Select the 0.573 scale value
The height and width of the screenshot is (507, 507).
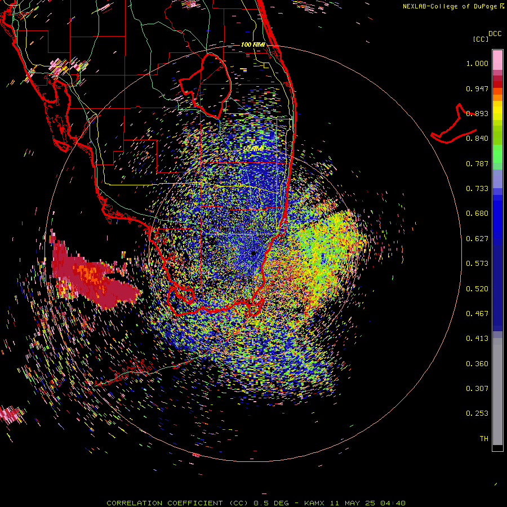pyautogui.click(x=477, y=264)
